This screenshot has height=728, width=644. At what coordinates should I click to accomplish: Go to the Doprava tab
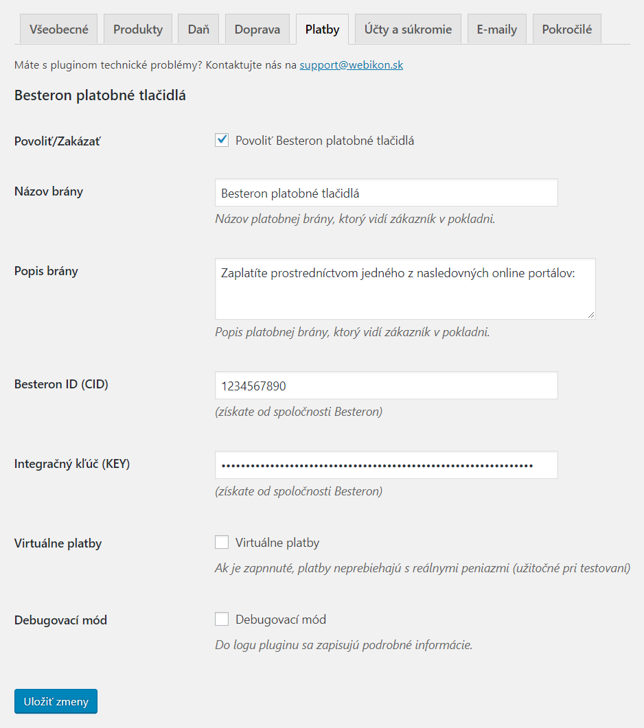tap(257, 30)
